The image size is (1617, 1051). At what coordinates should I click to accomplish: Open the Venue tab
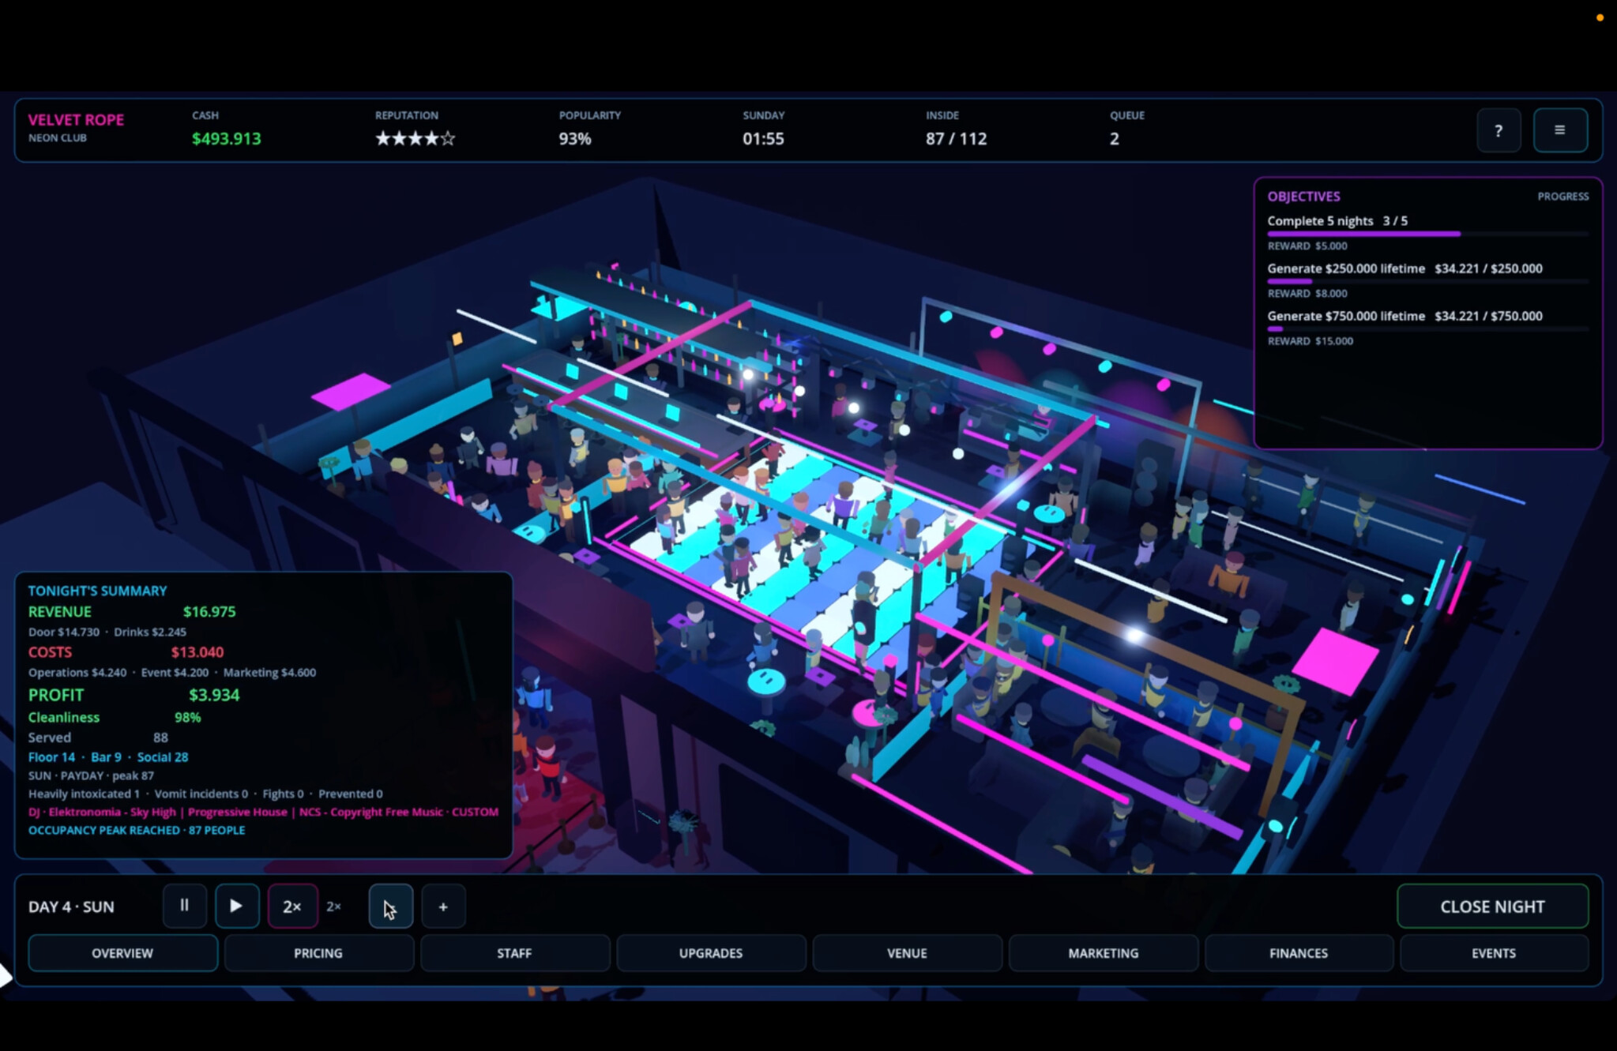point(907,953)
